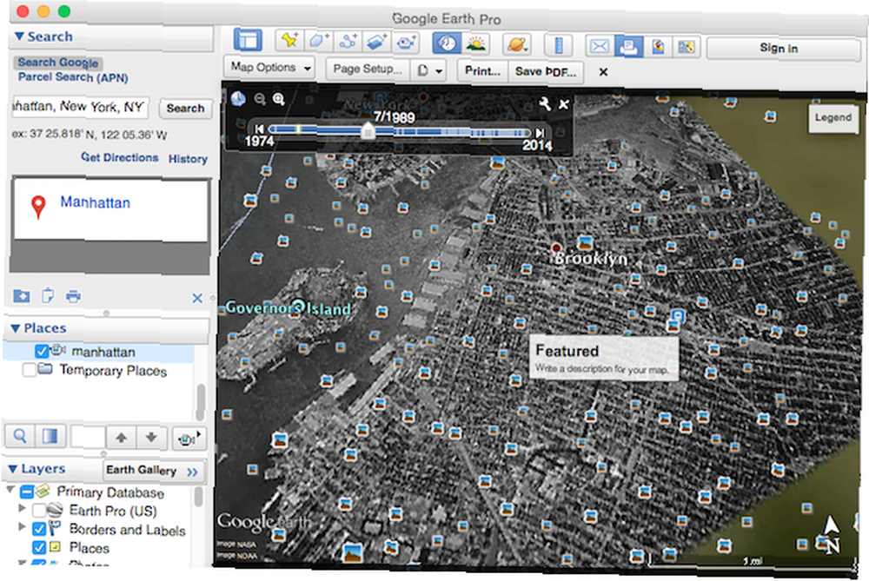The height and width of the screenshot is (581, 869).
Task: Click the clock icon on time slider
Action: (238, 99)
